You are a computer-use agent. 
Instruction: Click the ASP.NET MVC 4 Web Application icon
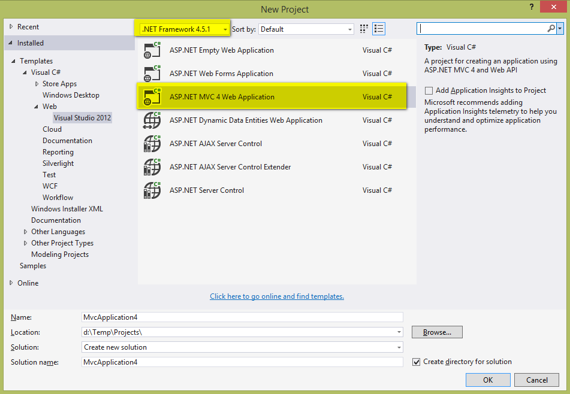[152, 97]
